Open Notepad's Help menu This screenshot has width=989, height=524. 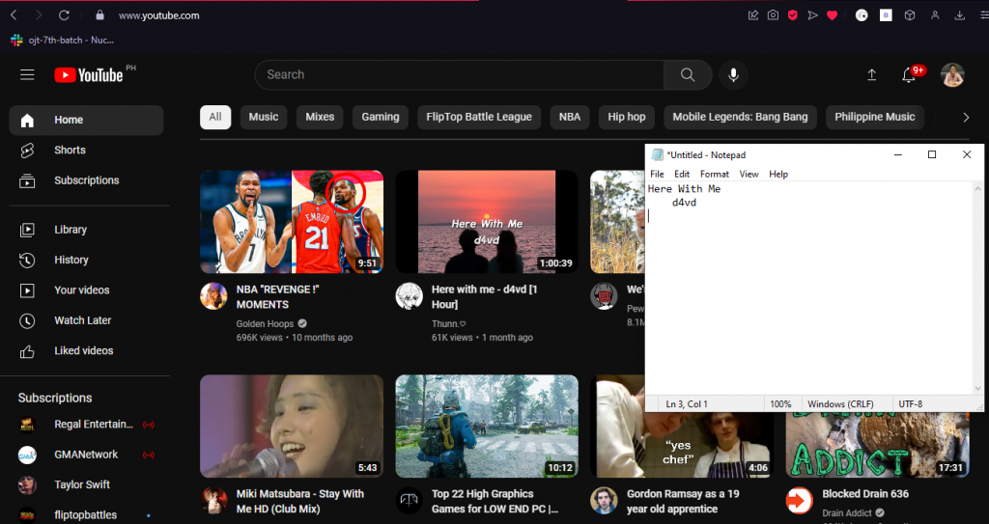click(x=778, y=174)
